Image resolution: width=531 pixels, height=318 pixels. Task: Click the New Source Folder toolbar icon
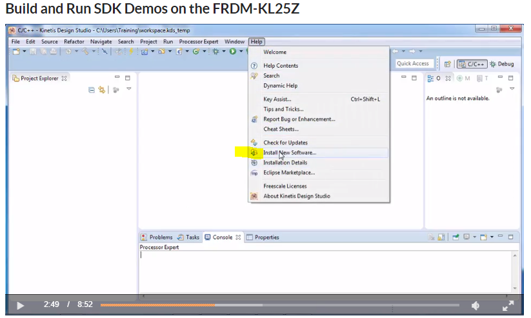[x=162, y=52]
